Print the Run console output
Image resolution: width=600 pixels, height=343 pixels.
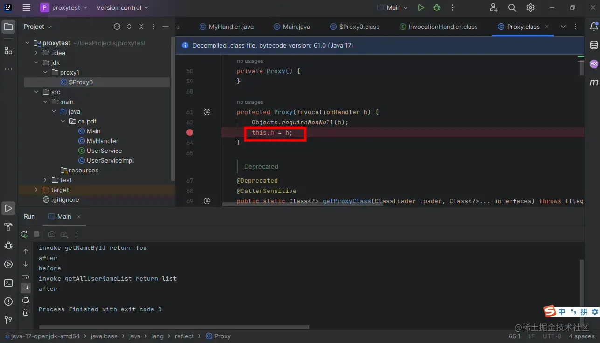[26, 300]
